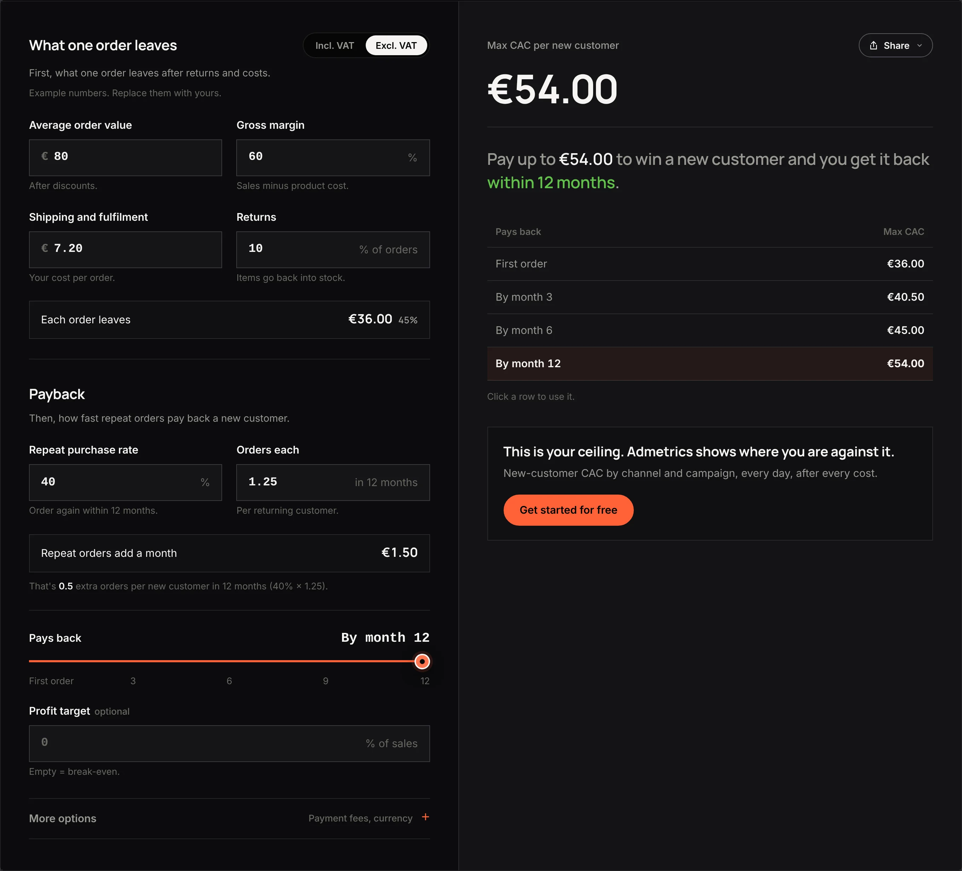Click the 'Pays back' table column header
Screen dimensions: 962x871
518,232
